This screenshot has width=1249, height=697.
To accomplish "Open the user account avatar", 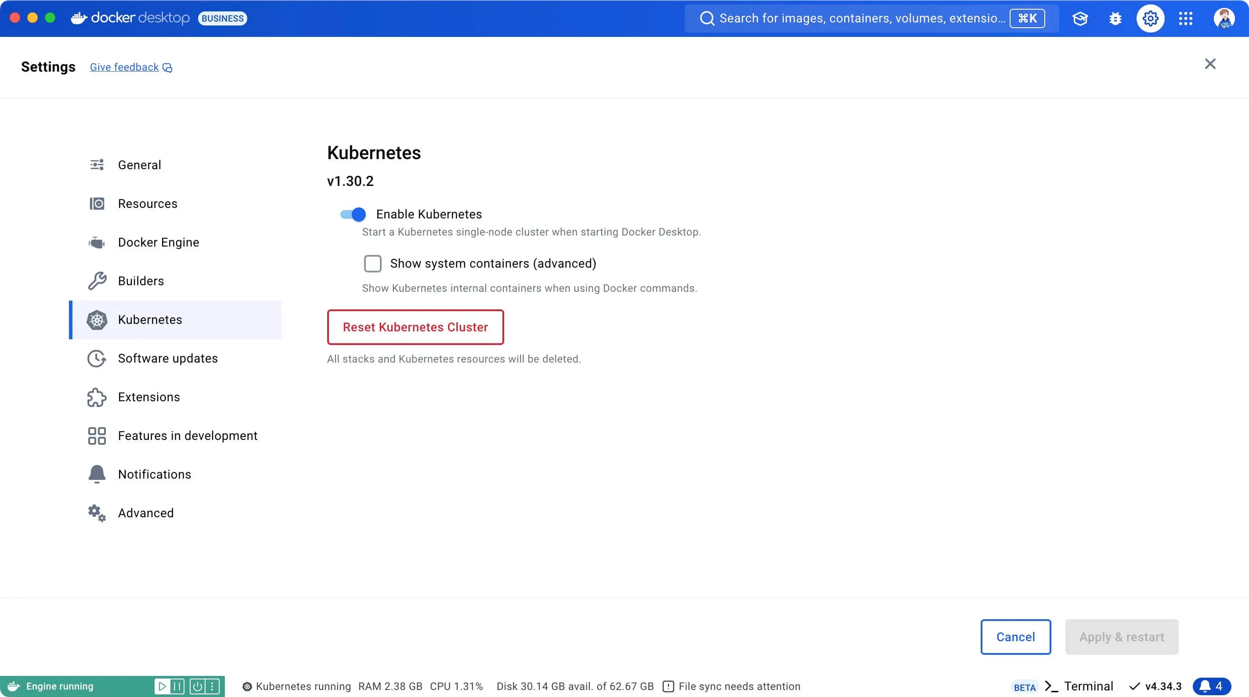I will (1224, 18).
